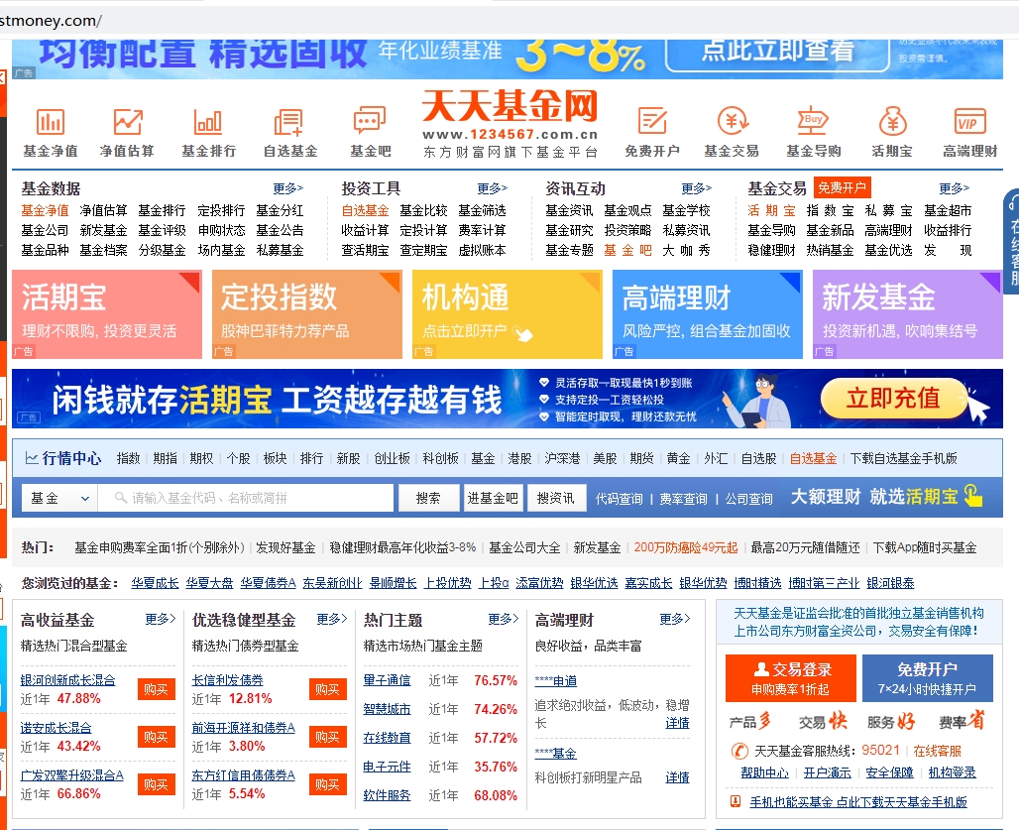Expand 基金数据 更多 link
Image resolution: width=1019 pixels, height=830 pixels.
(287, 188)
